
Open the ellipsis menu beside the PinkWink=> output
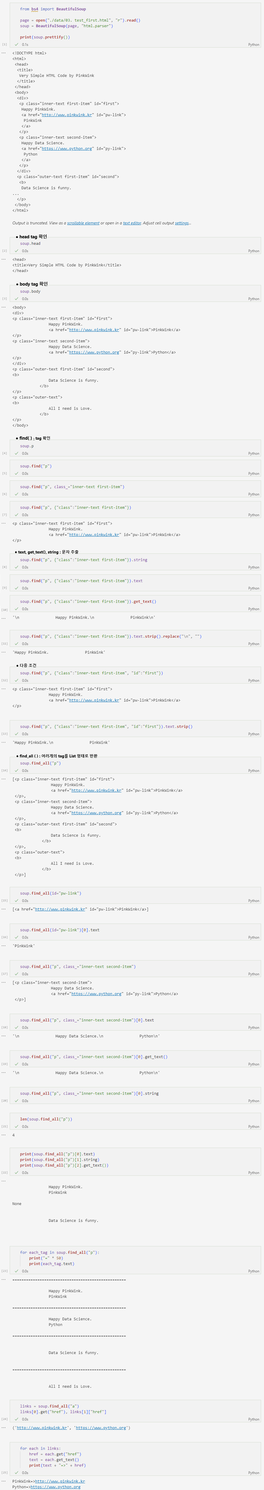[x=4, y=1481]
